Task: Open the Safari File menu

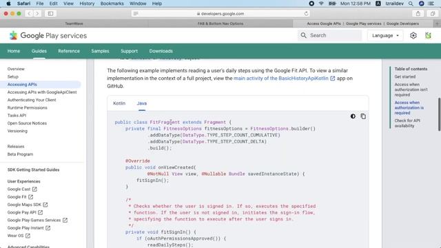Action: (40, 3)
